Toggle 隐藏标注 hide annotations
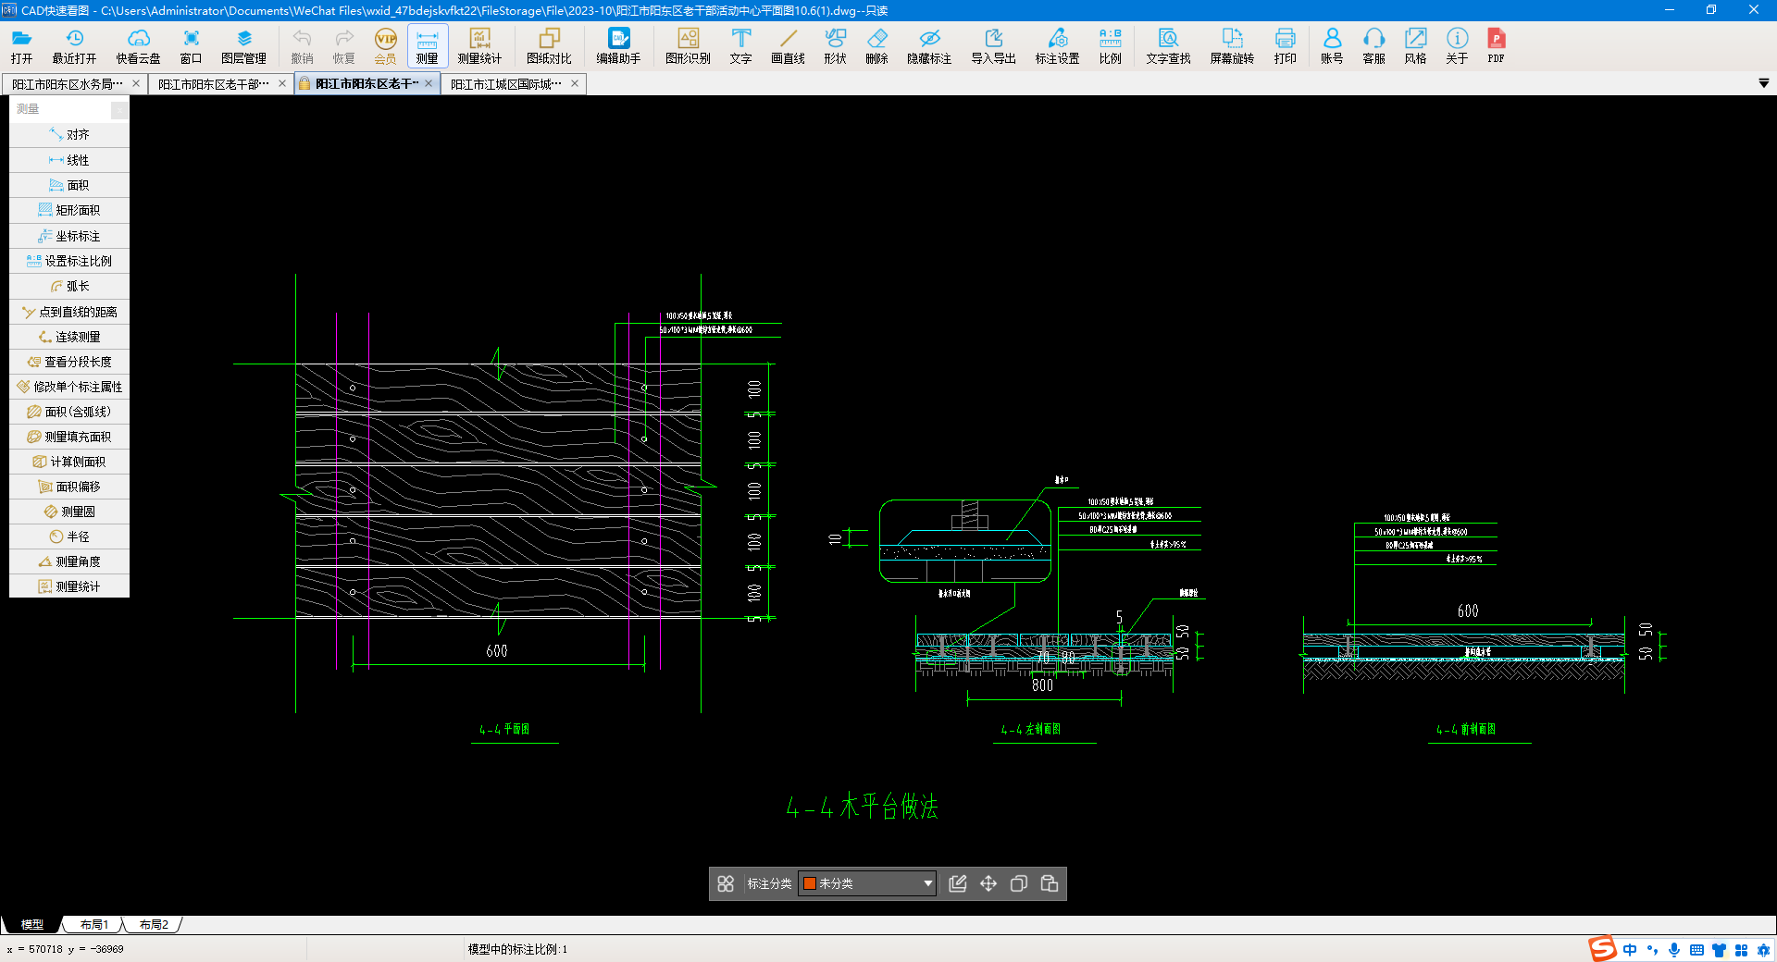Image resolution: width=1777 pixels, height=962 pixels. tap(929, 45)
